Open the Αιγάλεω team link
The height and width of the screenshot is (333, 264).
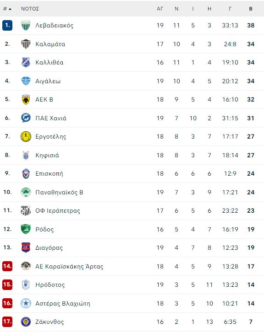[48, 81]
